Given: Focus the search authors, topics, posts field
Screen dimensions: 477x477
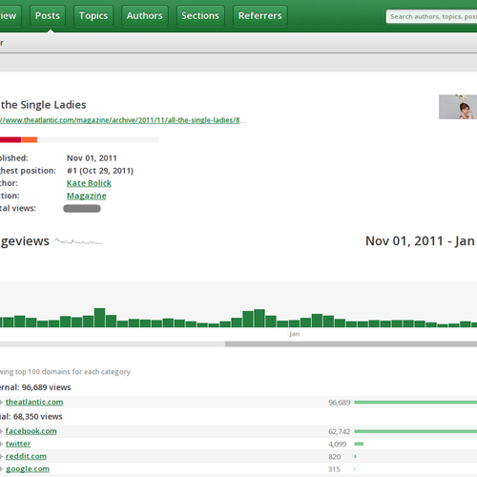Looking at the screenshot, I should [431, 16].
